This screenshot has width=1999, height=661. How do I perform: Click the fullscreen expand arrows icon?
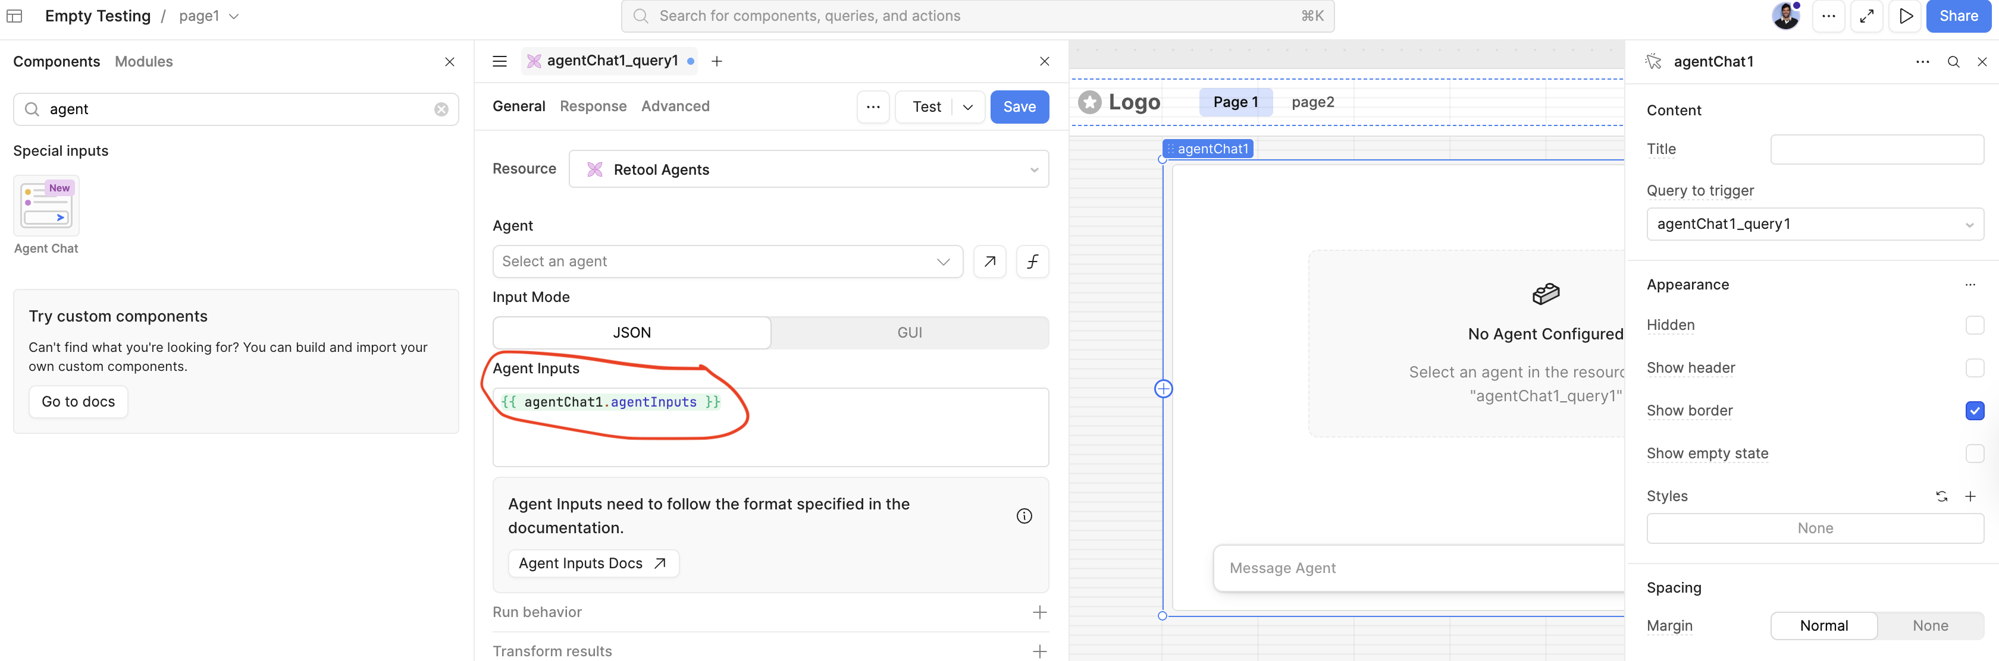pos(1866,16)
